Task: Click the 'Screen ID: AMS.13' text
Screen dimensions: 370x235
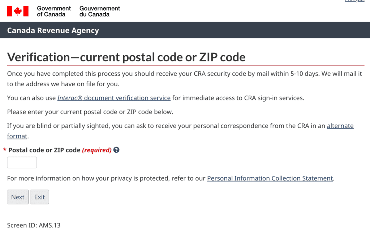Action: pyautogui.click(x=34, y=225)
